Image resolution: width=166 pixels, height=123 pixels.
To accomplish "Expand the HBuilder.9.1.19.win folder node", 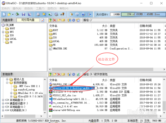I will [x=11, y=93].
